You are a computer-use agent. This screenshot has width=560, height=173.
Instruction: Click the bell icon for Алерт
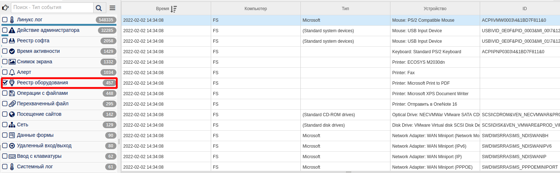click(12, 72)
